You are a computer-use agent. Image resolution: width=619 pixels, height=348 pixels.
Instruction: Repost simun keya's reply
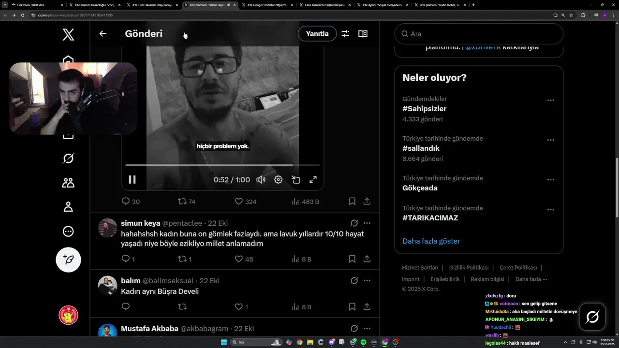(185, 259)
